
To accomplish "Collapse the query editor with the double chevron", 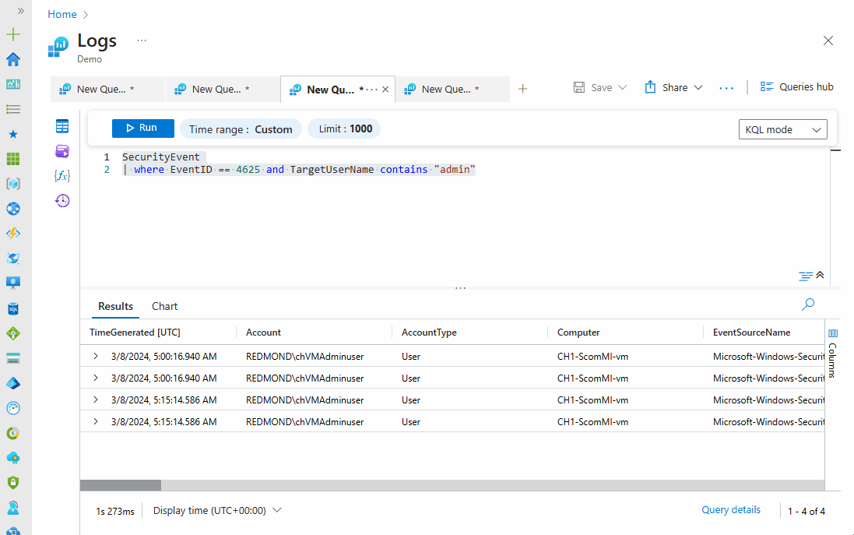I will click(x=820, y=275).
